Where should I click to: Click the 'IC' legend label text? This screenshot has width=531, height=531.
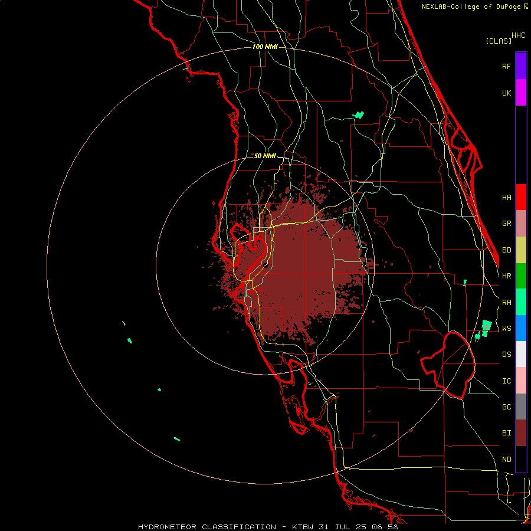coord(506,381)
